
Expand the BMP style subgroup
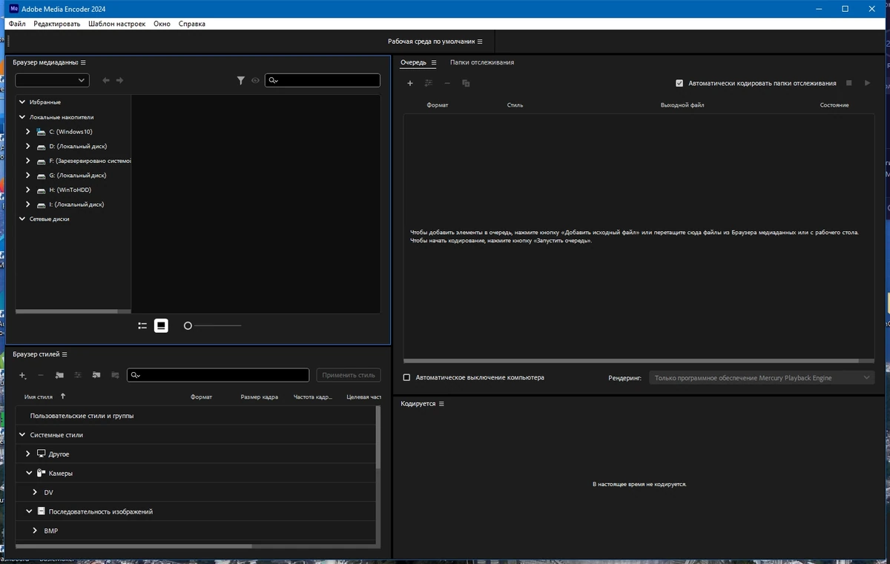point(35,531)
